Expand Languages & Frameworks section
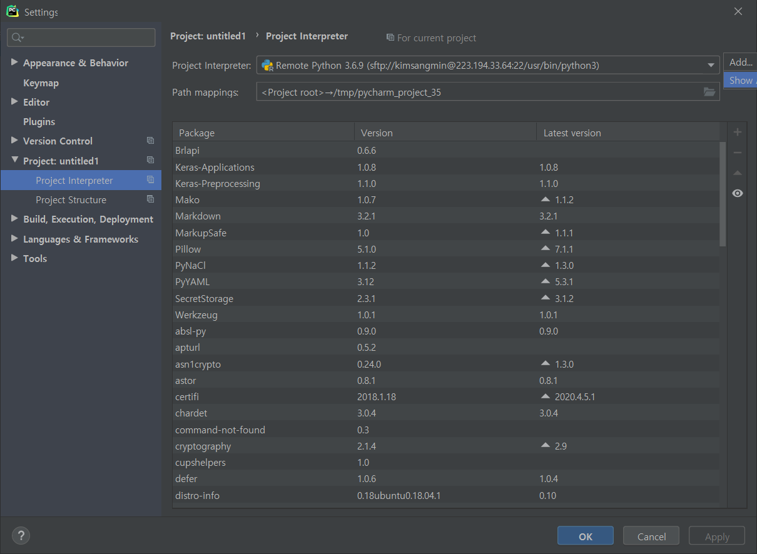Screen dimensions: 757x554 pos(14,239)
